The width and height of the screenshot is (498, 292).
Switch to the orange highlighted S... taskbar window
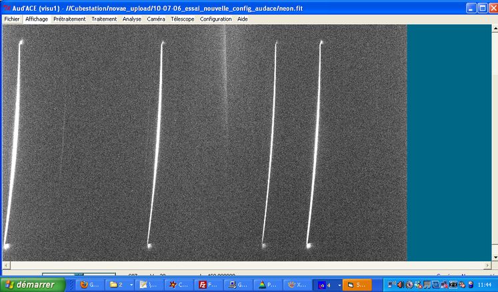tap(357, 285)
